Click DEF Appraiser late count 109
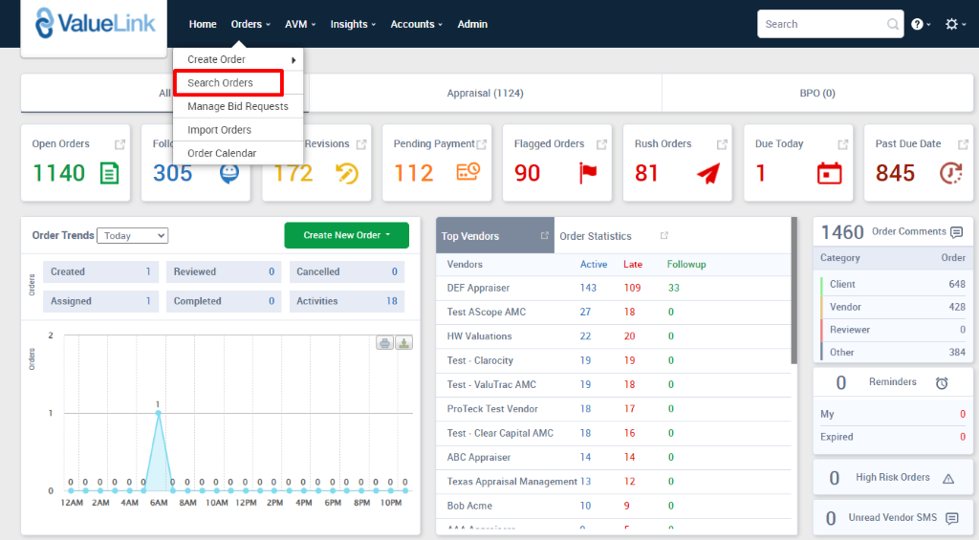This screenshot has width=979, height=540. pos(632,288)
